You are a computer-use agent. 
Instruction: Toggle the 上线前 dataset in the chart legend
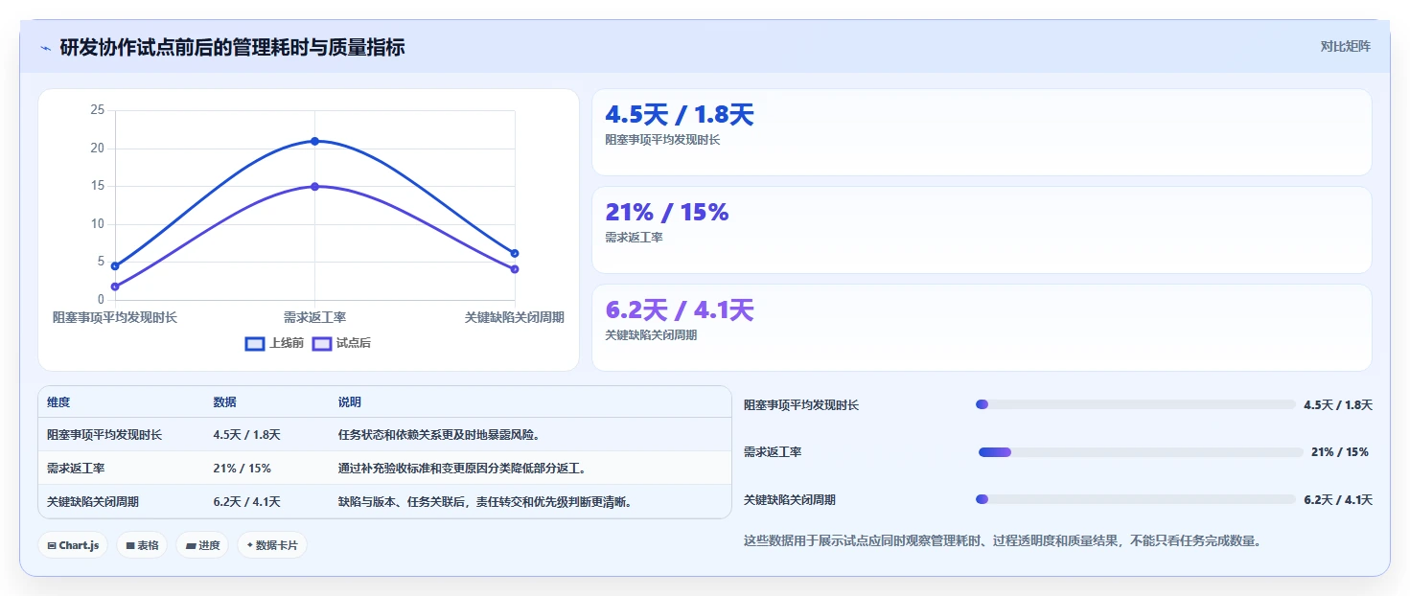[x=274, y=343]
